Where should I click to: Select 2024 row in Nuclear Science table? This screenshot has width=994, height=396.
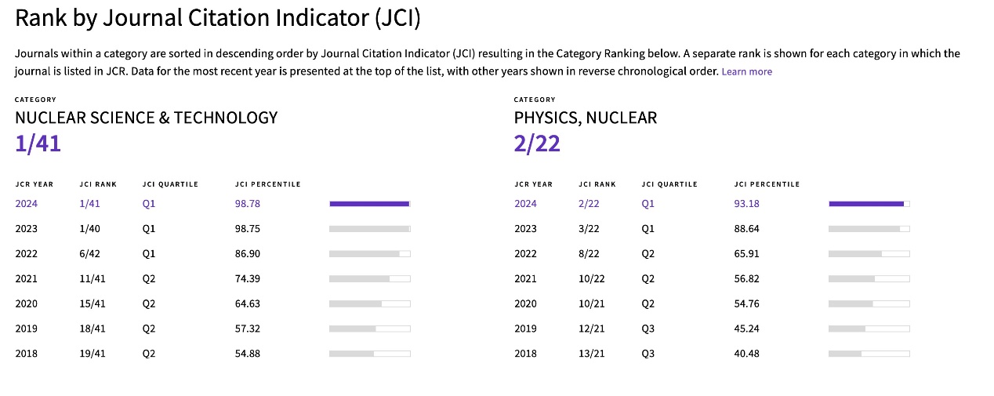(x=212, y=204)
